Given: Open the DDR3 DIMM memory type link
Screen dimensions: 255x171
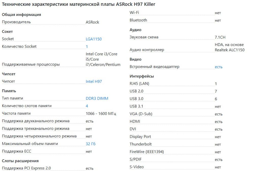Looking at the screenshot, I should pos(97,98).
